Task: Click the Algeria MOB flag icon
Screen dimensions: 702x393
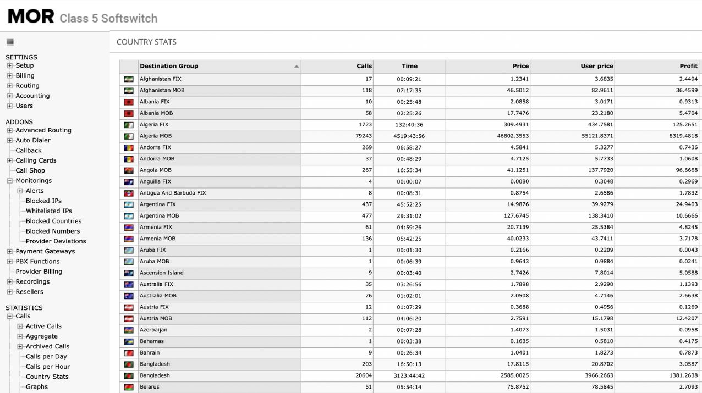Action: (129, 136)
